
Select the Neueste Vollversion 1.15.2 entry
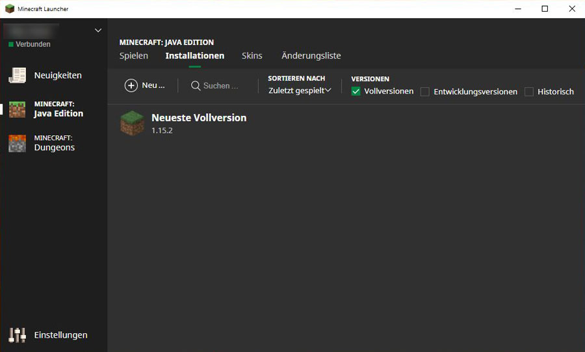199,123
